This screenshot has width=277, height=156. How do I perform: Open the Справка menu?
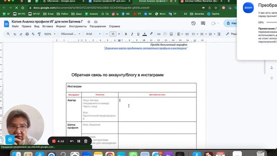click(x=114, y=26)
